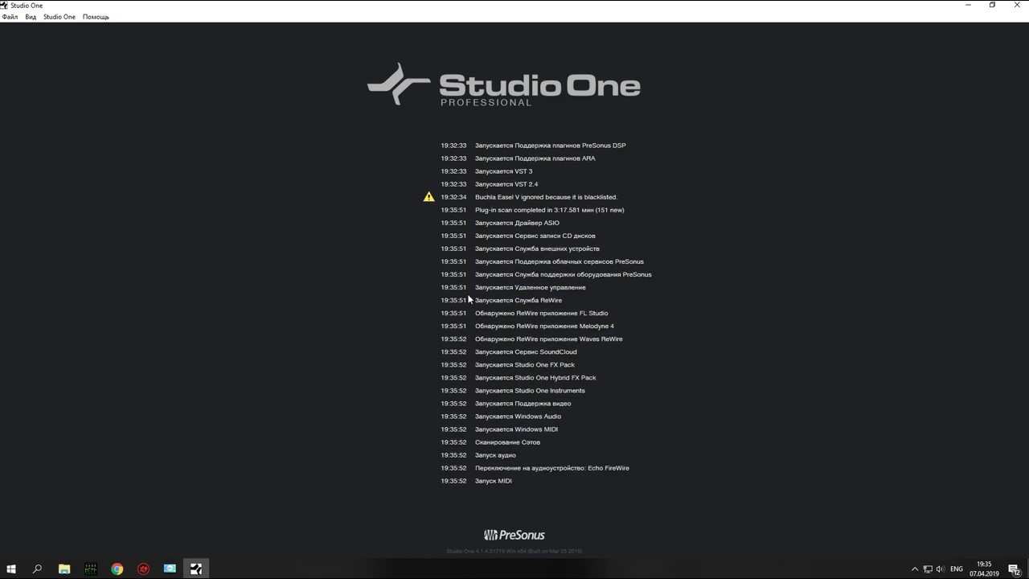The height and width of the screenshot is (579, 1029).
Task: Restore down the Studio One window
Action: coord(992,5)
